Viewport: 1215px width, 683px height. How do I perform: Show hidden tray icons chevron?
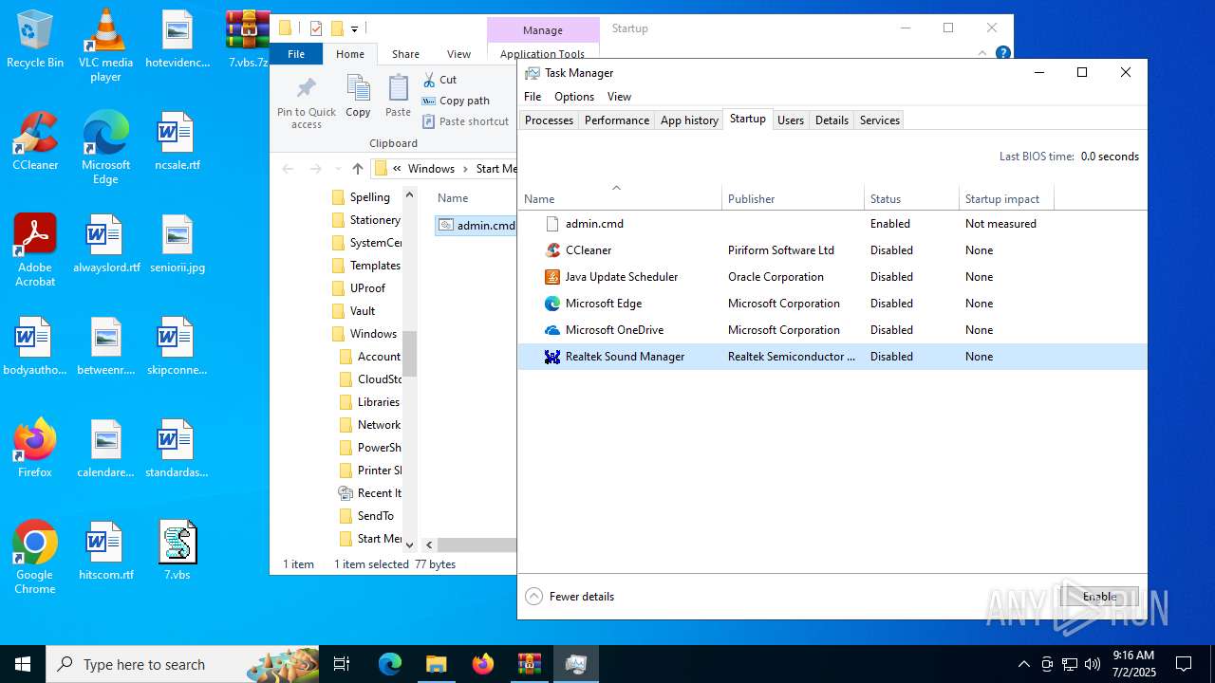[x=1023, y=664]
